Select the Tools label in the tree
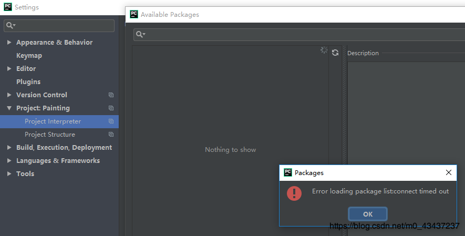Viewport: 465px width, 236px height. point(25,174)
